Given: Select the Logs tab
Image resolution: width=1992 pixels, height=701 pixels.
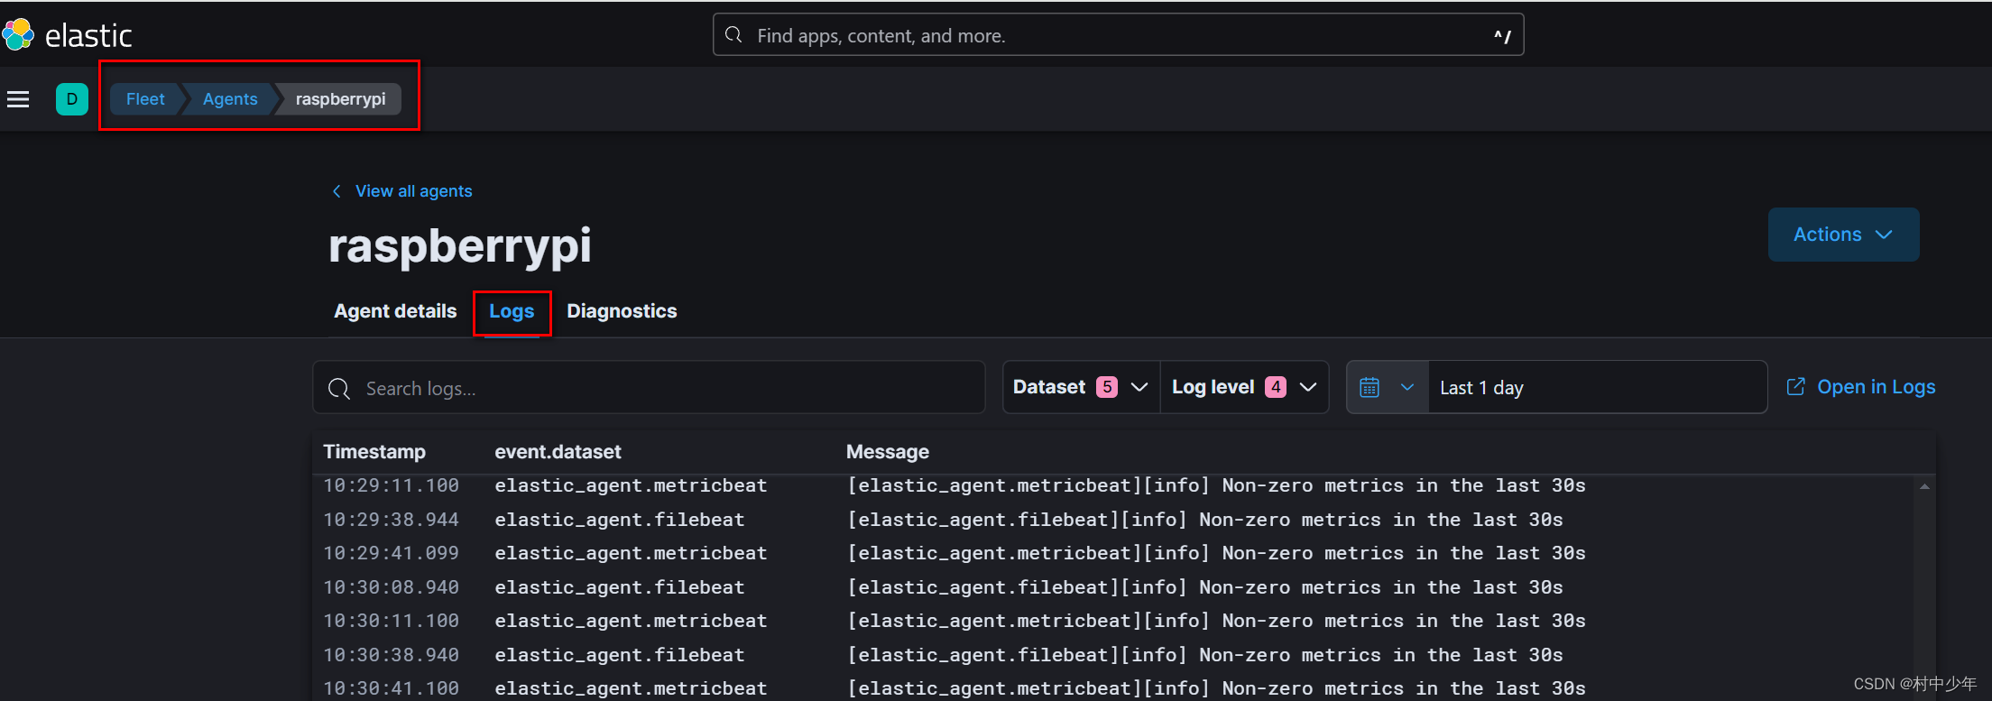Looking at the screenshot, I should pyautogui.click(x=512, y=311).
